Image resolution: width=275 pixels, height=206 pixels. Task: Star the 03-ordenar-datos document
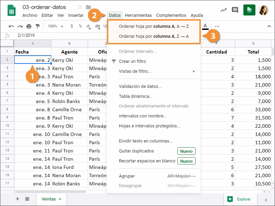[x=80, y=7]
